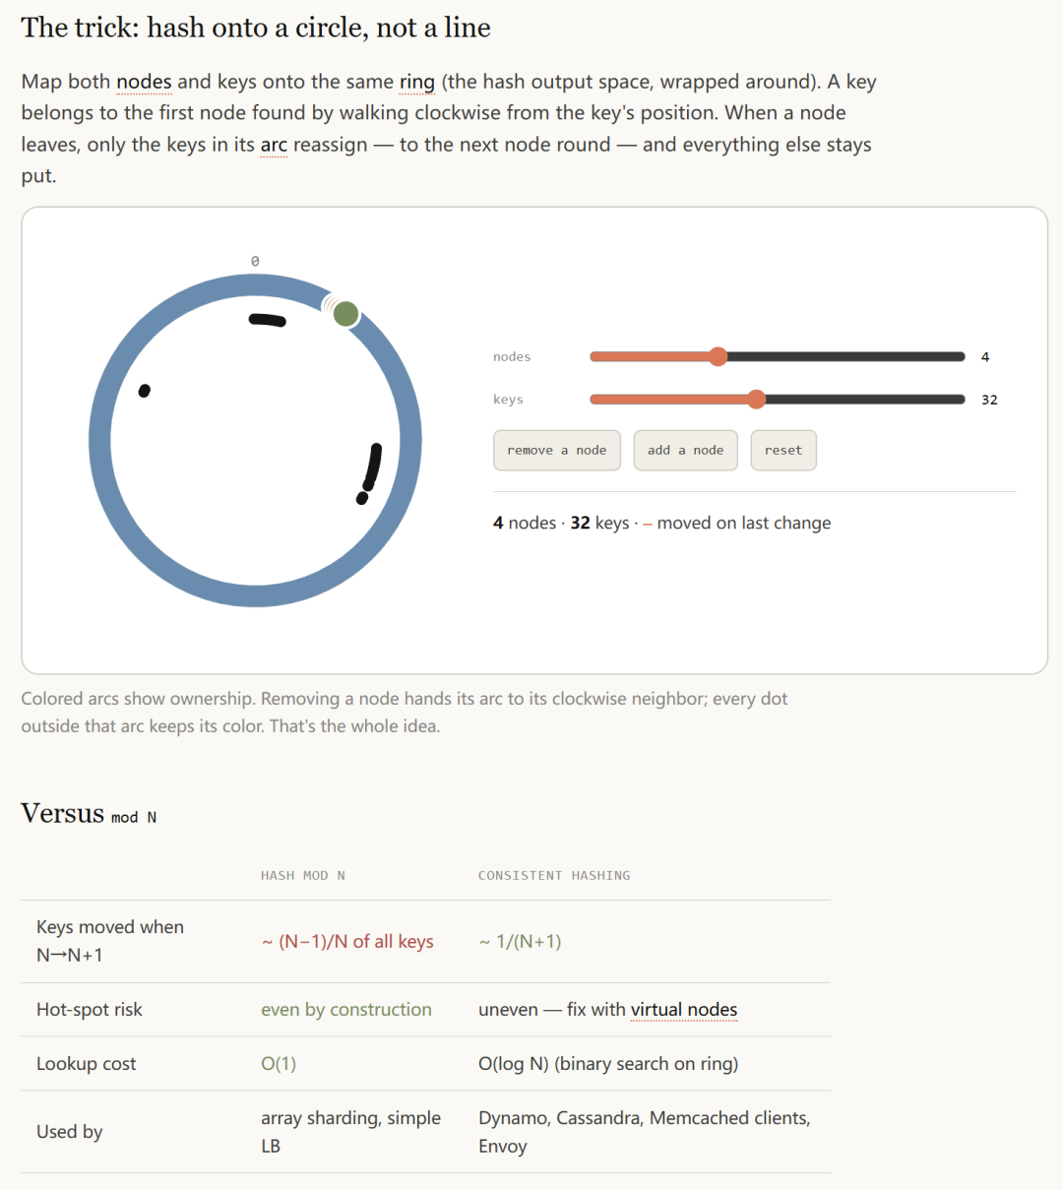Click the key cluster near the ring's top

[268, 320]
